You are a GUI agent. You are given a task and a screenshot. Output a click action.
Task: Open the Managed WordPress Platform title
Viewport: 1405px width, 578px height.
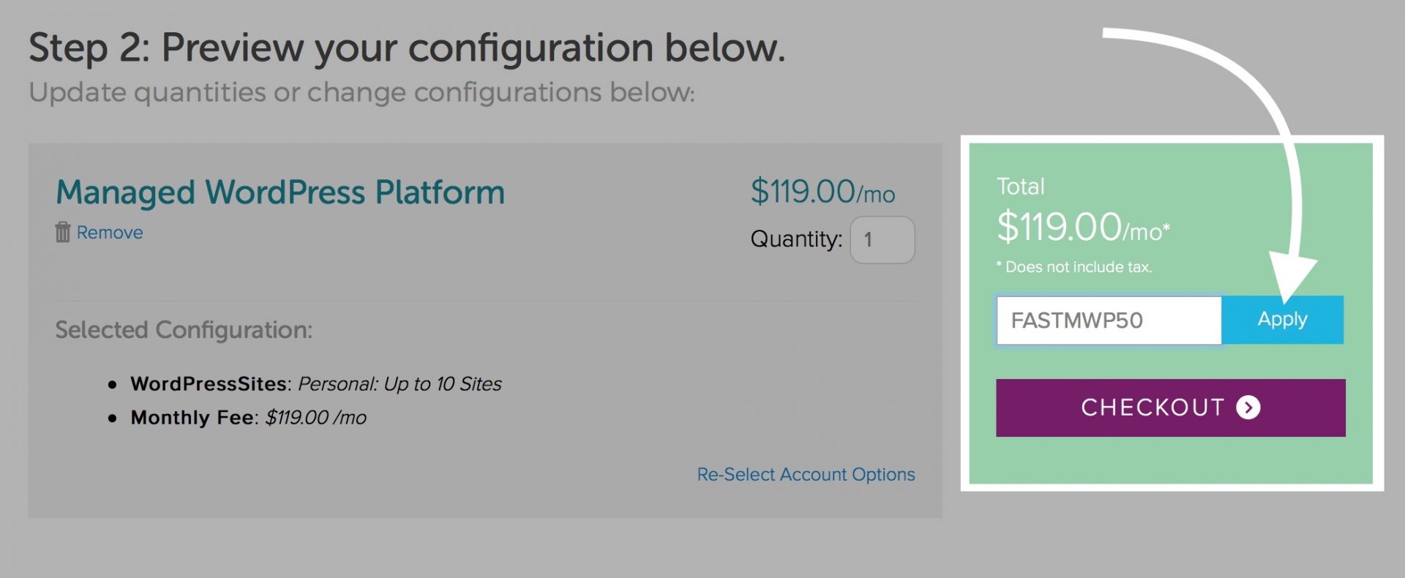(x=280, y=192)
